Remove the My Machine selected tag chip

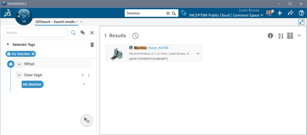tap(33, 54)
